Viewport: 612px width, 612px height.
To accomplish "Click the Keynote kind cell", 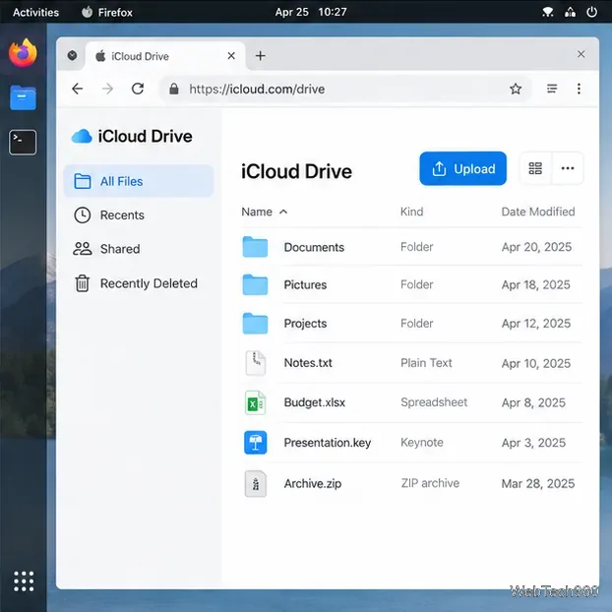I will 421,443.
